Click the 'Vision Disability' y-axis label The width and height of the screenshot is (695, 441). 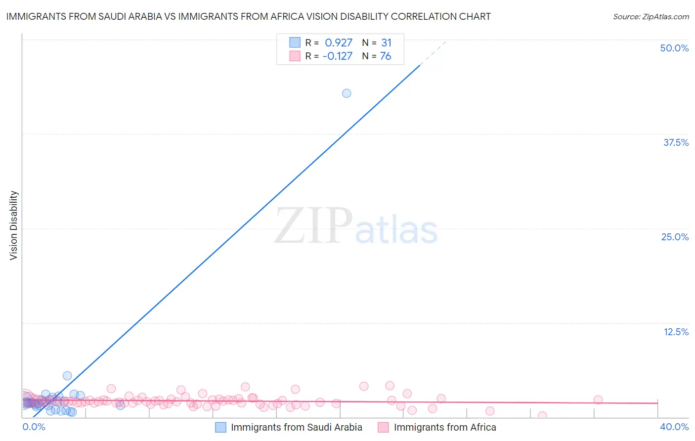click(14, 225)
